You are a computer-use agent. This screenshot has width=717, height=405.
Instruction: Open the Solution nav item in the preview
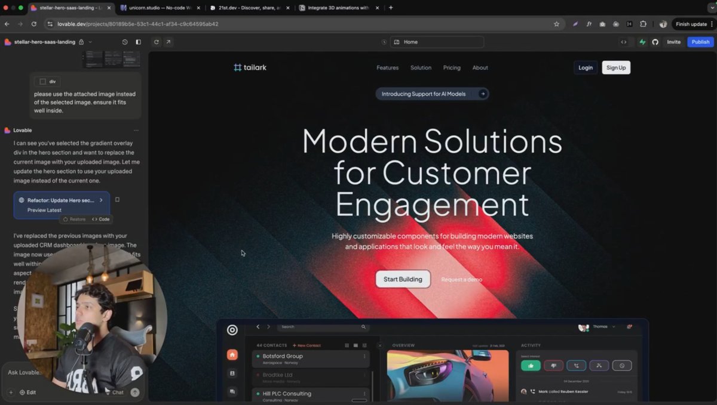421,67
